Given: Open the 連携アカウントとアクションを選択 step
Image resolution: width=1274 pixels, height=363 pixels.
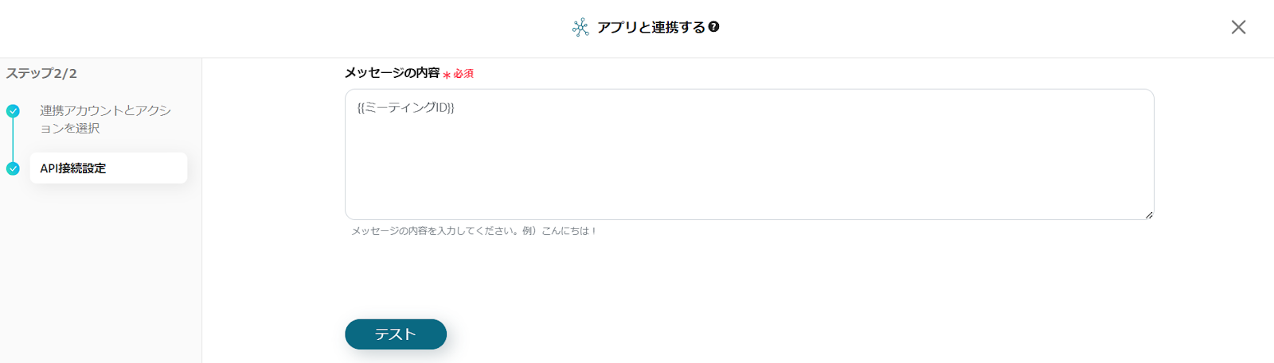Looking at the screenshot, I should [x=106, y=119].
